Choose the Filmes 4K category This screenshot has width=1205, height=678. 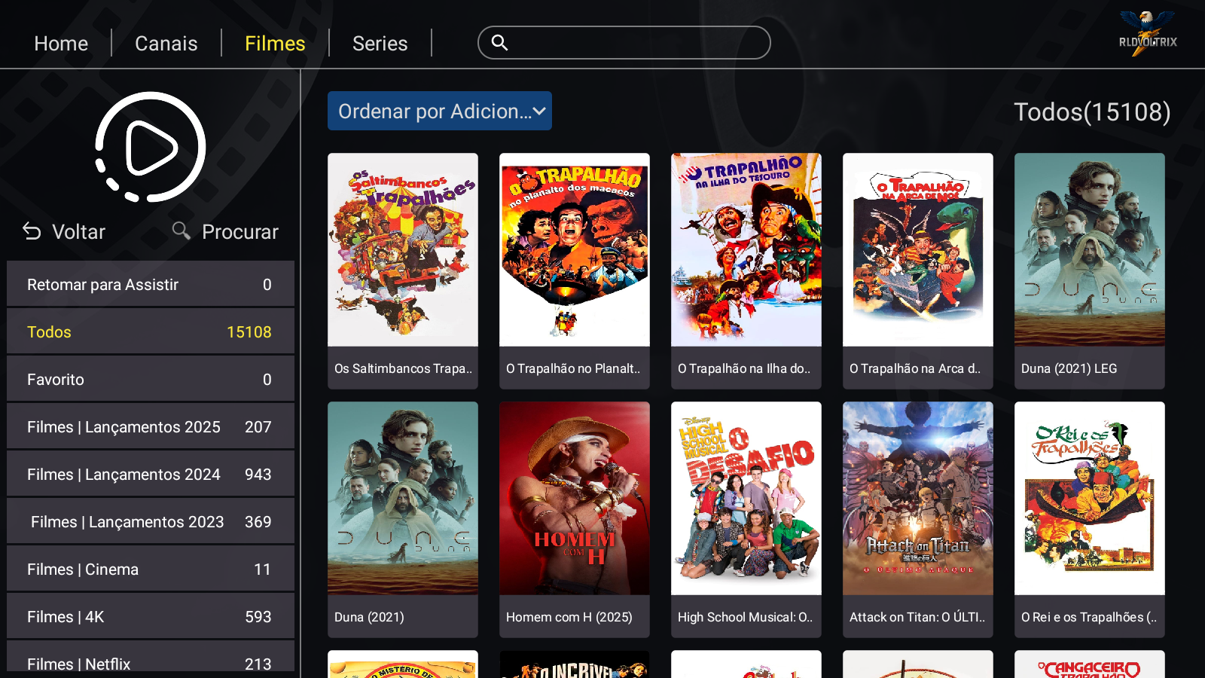pyautogui.click(x=151, y=617)
